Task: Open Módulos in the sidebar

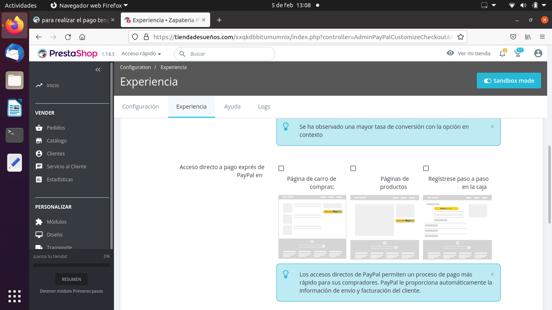Action: click(57, 222)
